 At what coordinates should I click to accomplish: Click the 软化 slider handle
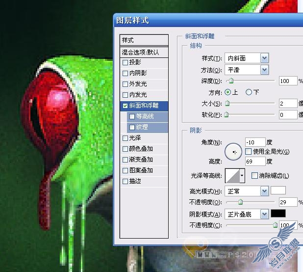coord(227,115)
